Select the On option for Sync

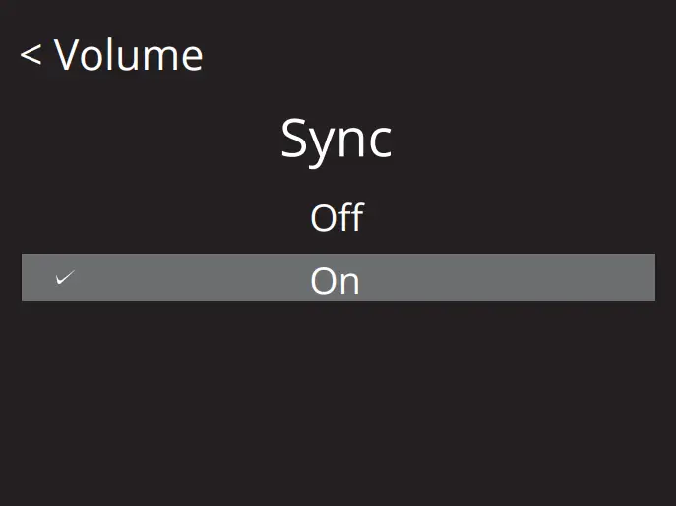tap(336, 280)
